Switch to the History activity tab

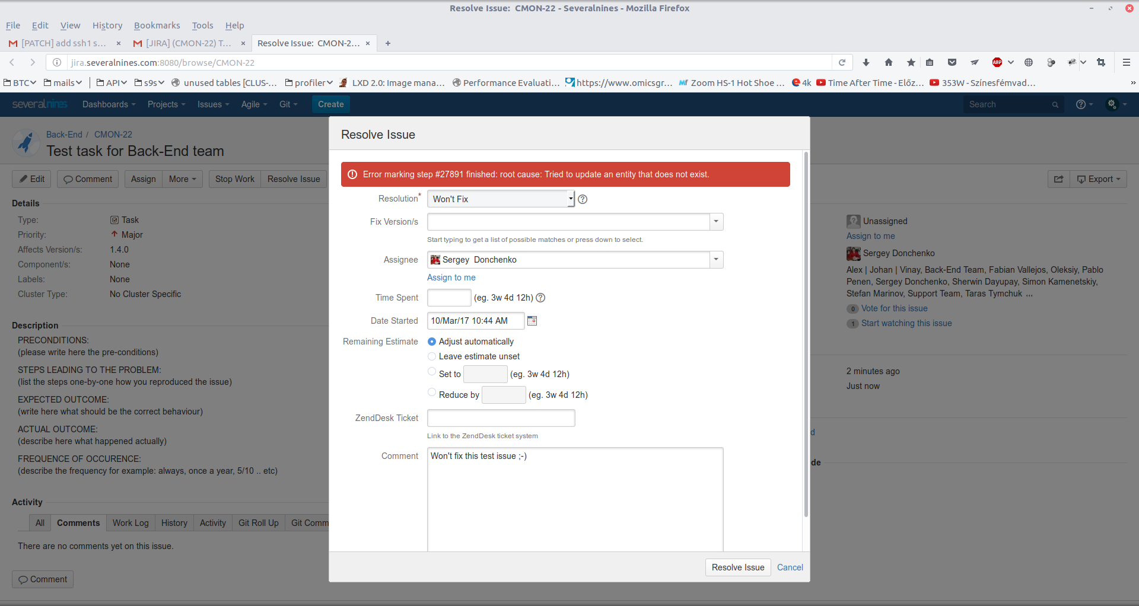tap(174, 523)
